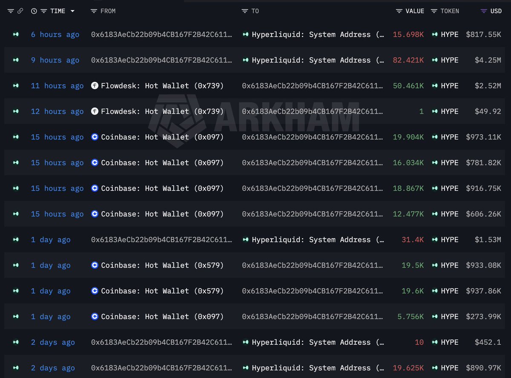Open '15 hours ago' link in $973.11K row
Screen dimensions: 511x378
pyautogui.click(x=57, y=137)
